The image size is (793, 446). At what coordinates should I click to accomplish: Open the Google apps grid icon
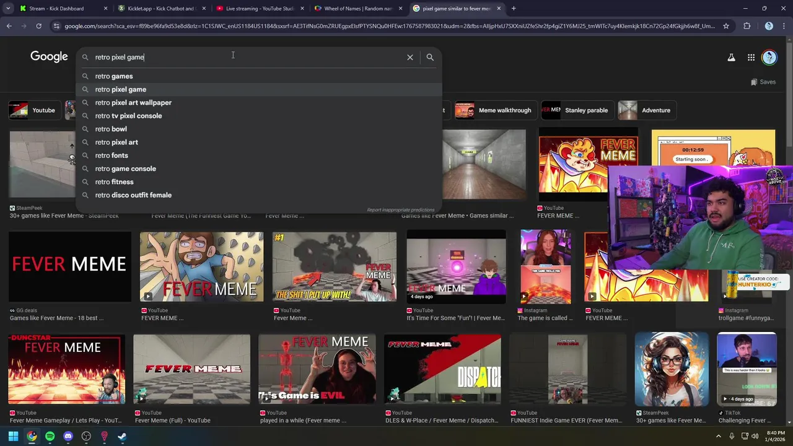[x=751, y=58]
